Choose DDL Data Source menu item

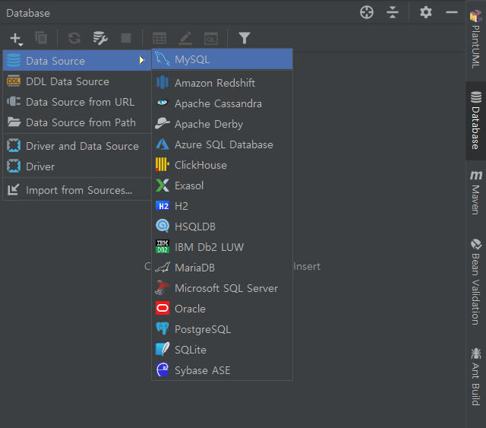click(77, 81)
